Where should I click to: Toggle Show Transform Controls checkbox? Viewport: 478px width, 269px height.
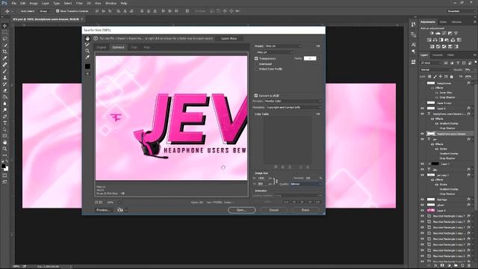coord(58,11)
